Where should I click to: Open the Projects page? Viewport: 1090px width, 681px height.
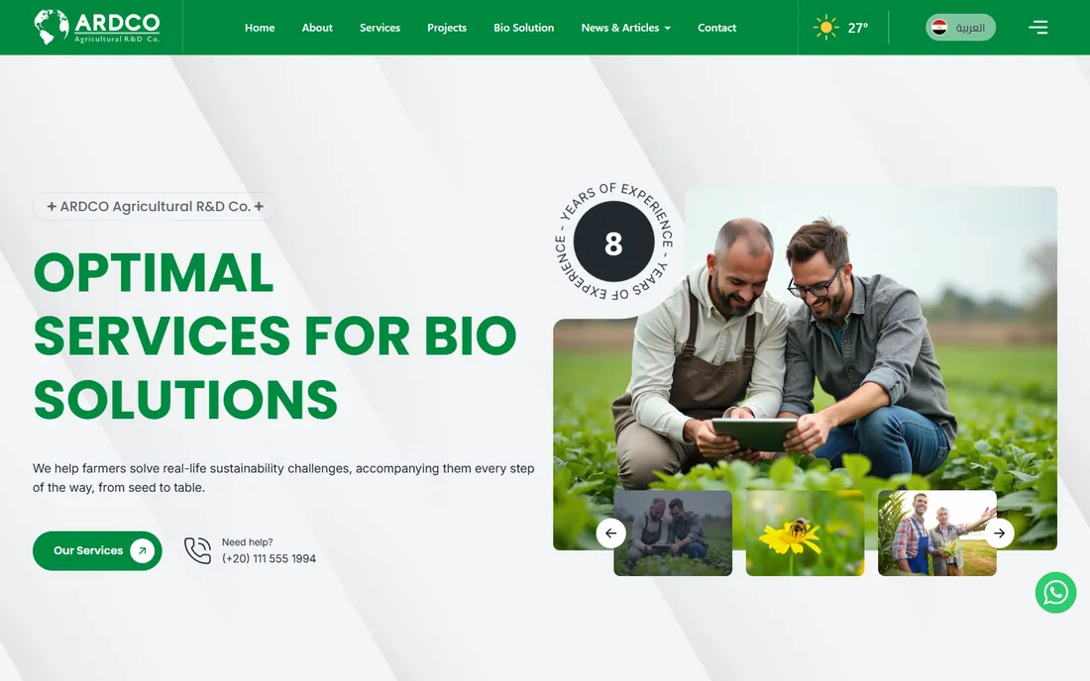click(446, 28)
